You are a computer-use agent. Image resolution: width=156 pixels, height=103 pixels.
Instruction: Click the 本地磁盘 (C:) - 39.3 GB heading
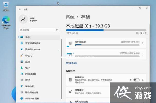88,26
